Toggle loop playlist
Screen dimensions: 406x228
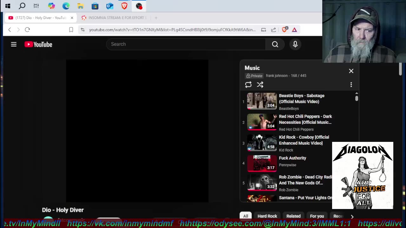point(248,85)
